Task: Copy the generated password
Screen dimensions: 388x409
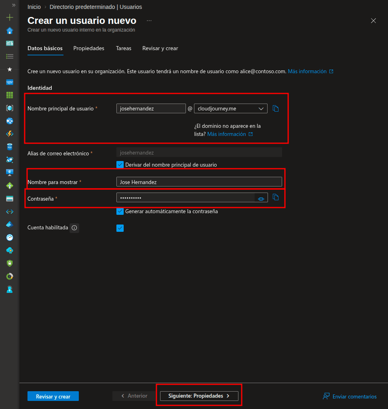Action: click(x=276, y=197)
